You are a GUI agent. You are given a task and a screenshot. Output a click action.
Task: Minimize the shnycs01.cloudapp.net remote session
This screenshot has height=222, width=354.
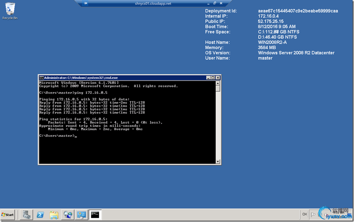(208, 3)
